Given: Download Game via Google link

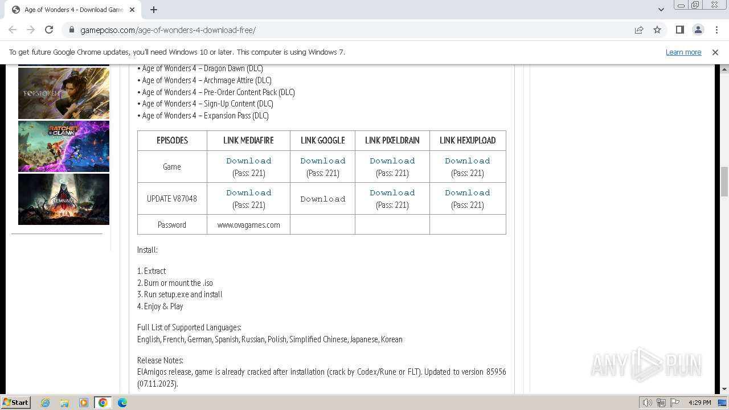Looking at the screenshot, I should click(x=322, y=161).
